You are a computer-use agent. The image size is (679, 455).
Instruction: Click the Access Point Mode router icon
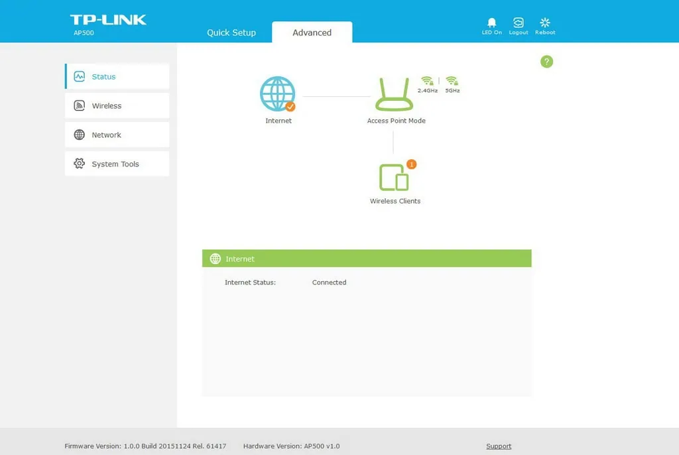click(x=394, y=95)
